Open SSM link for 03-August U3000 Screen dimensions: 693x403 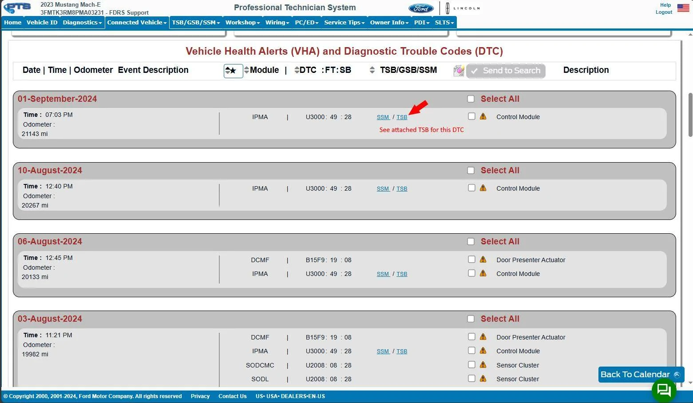pyautogui.click(x=383, y=351)
